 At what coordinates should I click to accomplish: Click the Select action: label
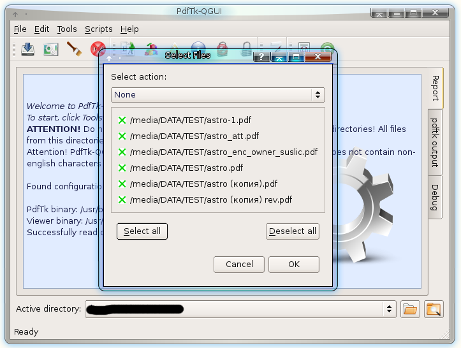pyautogui.click(x=139, y=76)
